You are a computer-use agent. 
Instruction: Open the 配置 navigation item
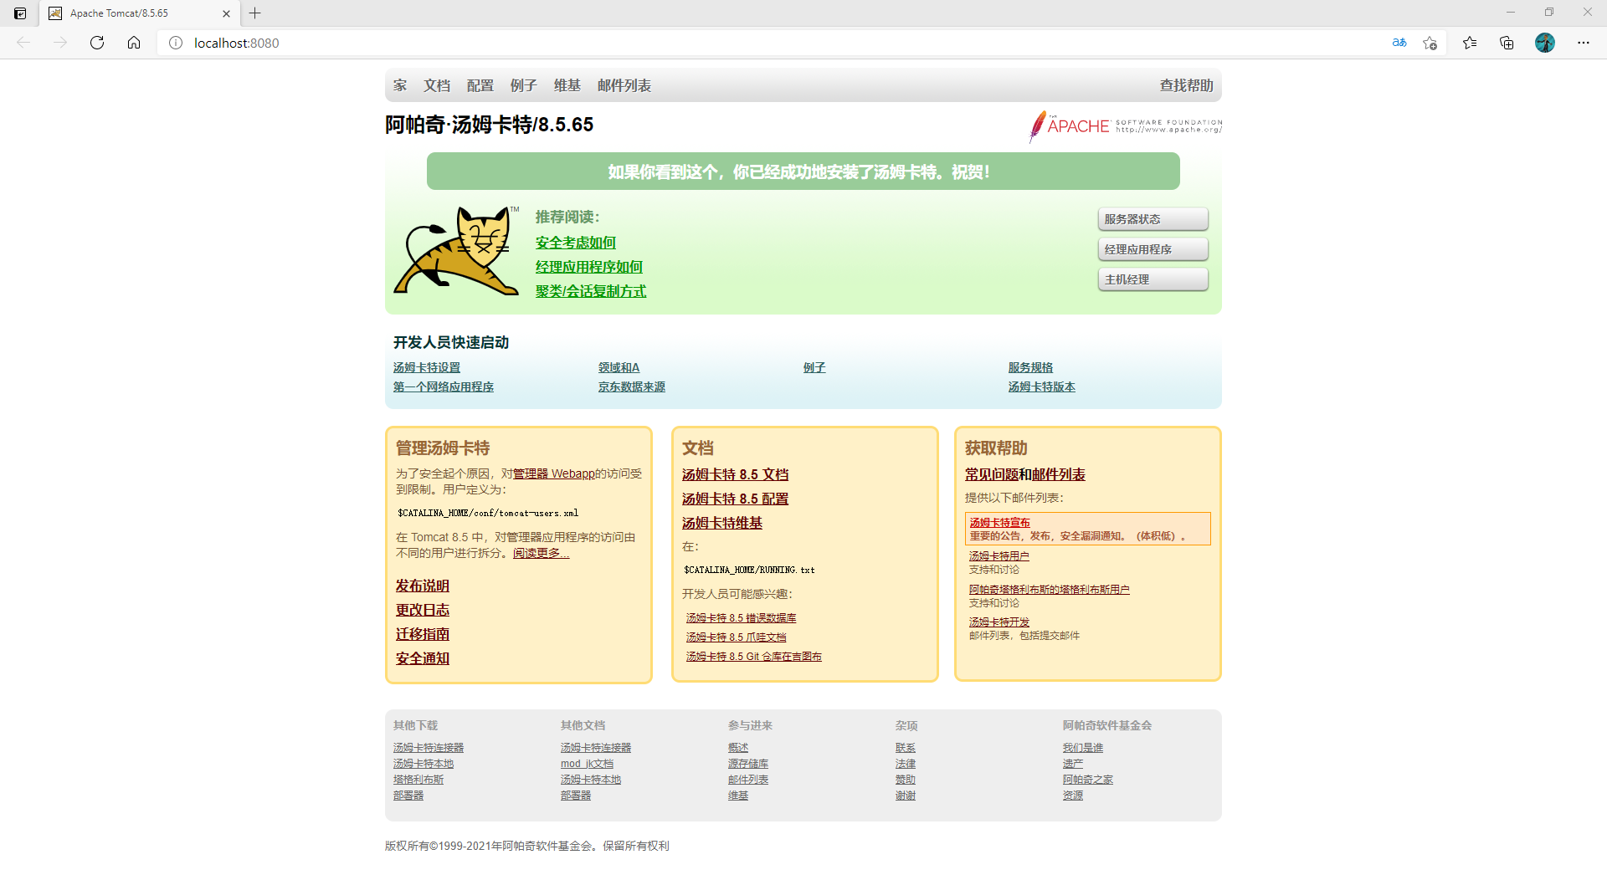point(480,85)
